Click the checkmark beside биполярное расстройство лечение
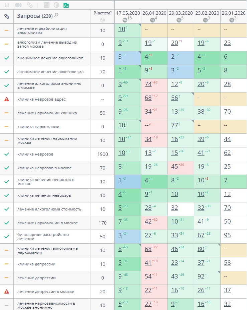 [x=7, y=237]
